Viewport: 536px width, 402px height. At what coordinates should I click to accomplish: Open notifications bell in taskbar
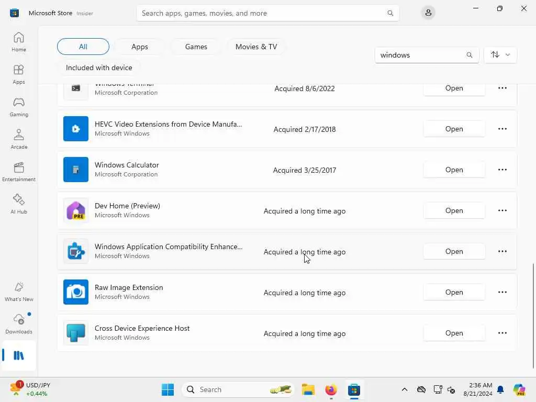click(x=500, y=389)
